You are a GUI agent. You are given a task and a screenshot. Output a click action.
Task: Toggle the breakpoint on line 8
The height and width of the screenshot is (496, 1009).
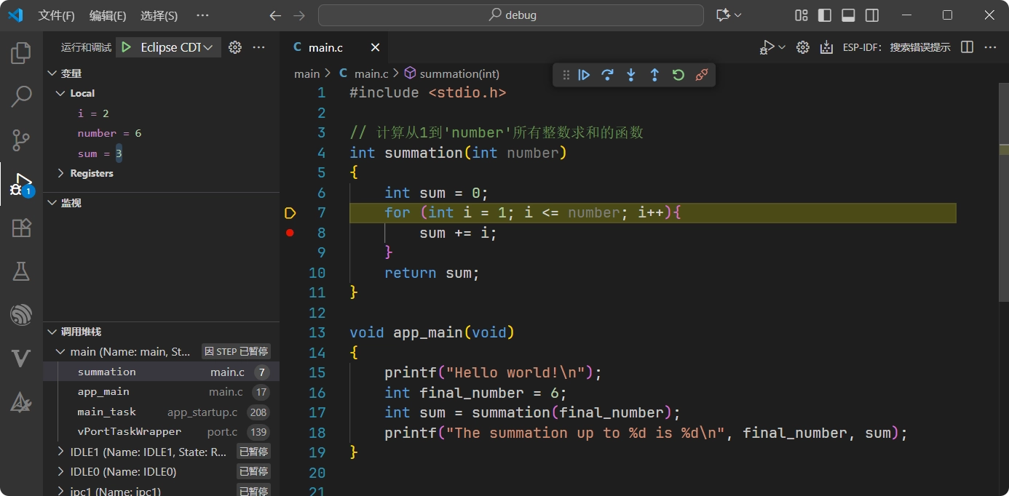(x=290, y=233)
